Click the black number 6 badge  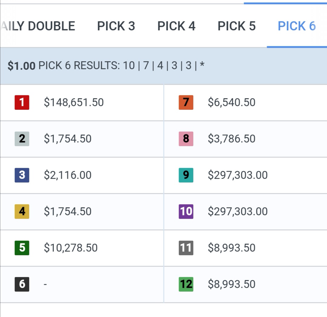(x=22, y=284)
